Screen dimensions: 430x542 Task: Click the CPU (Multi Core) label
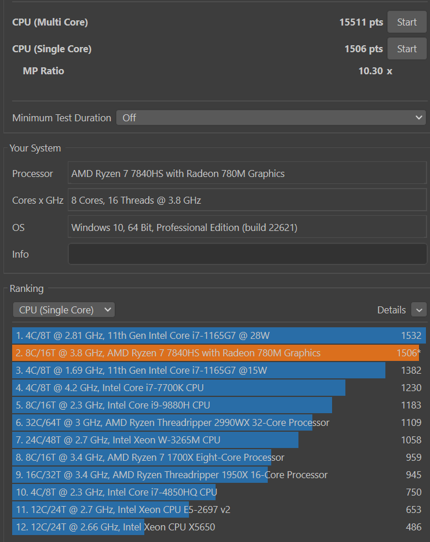50,22
